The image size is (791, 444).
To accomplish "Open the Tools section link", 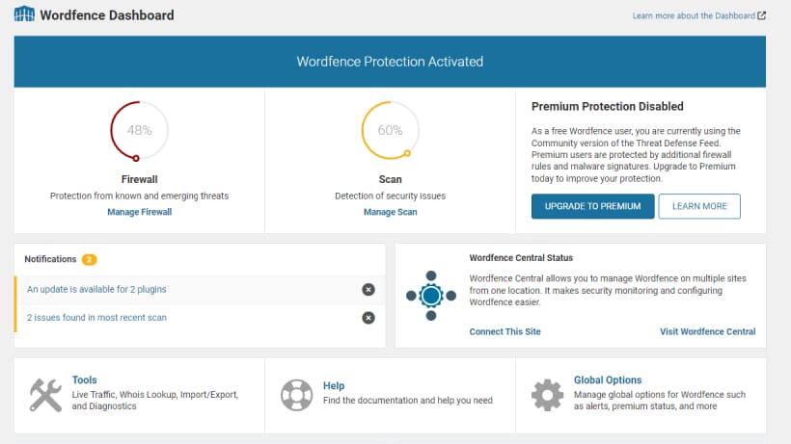I will [x=84, y=380].
